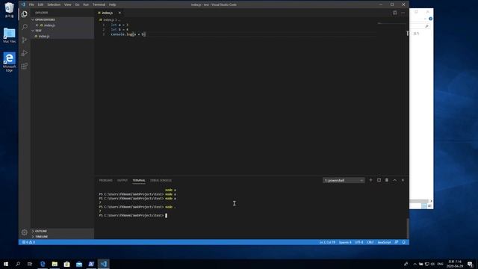Select the index.js editor tab

pyautogui.click(x=107, y=13)
